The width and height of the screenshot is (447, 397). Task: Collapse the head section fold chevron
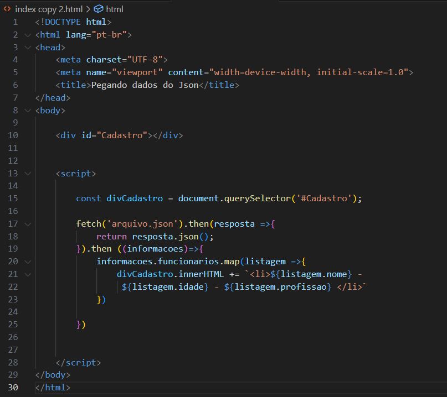pyautogui.click(x=28, y=48)
